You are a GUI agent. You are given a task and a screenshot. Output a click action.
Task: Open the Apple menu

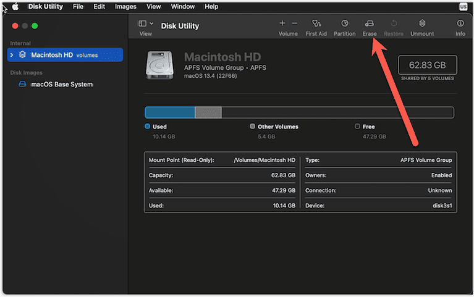[x=15, y=6]
